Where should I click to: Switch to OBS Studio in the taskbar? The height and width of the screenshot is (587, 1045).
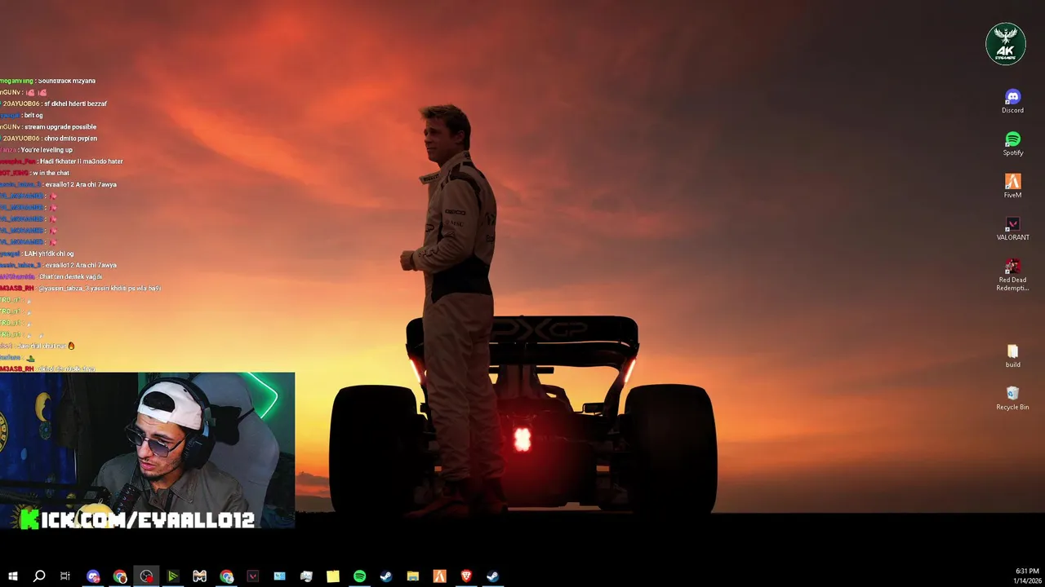[146, 576]
